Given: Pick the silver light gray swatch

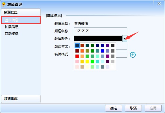Looking at the screenshot, I should pyautogui.click(x=113, y=62).
